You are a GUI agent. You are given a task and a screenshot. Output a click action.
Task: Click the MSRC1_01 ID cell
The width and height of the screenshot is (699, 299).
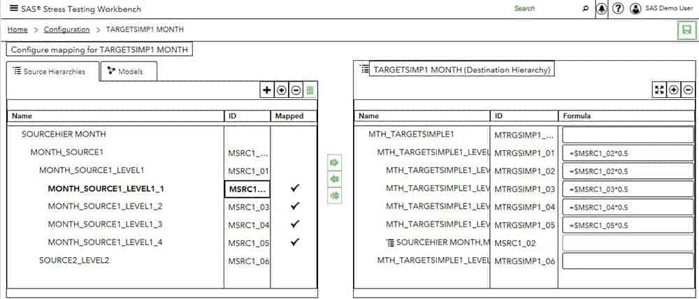pos(248,170)
